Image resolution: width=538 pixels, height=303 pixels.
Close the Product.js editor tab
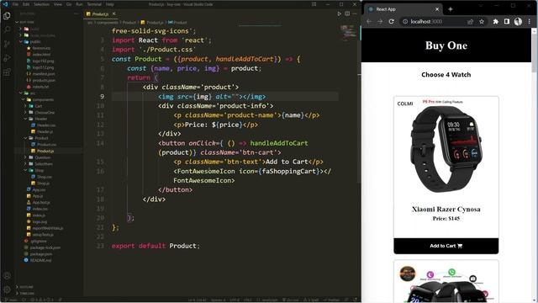114,13
